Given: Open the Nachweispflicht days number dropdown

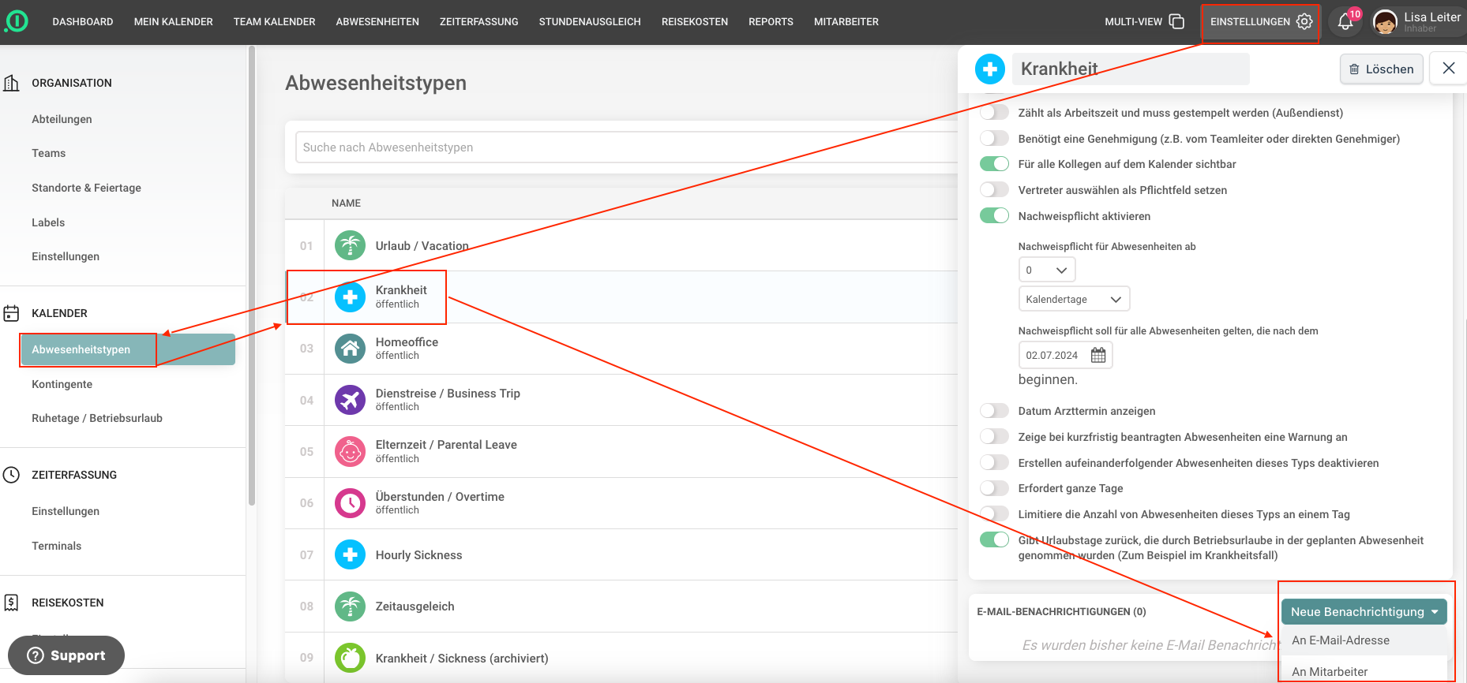Looking at the screenshot, I should [1047, 270].
